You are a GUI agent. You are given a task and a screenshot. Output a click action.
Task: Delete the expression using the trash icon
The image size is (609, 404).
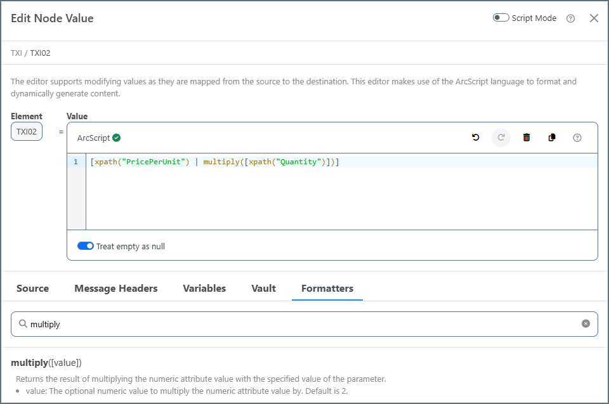[527, 138]
